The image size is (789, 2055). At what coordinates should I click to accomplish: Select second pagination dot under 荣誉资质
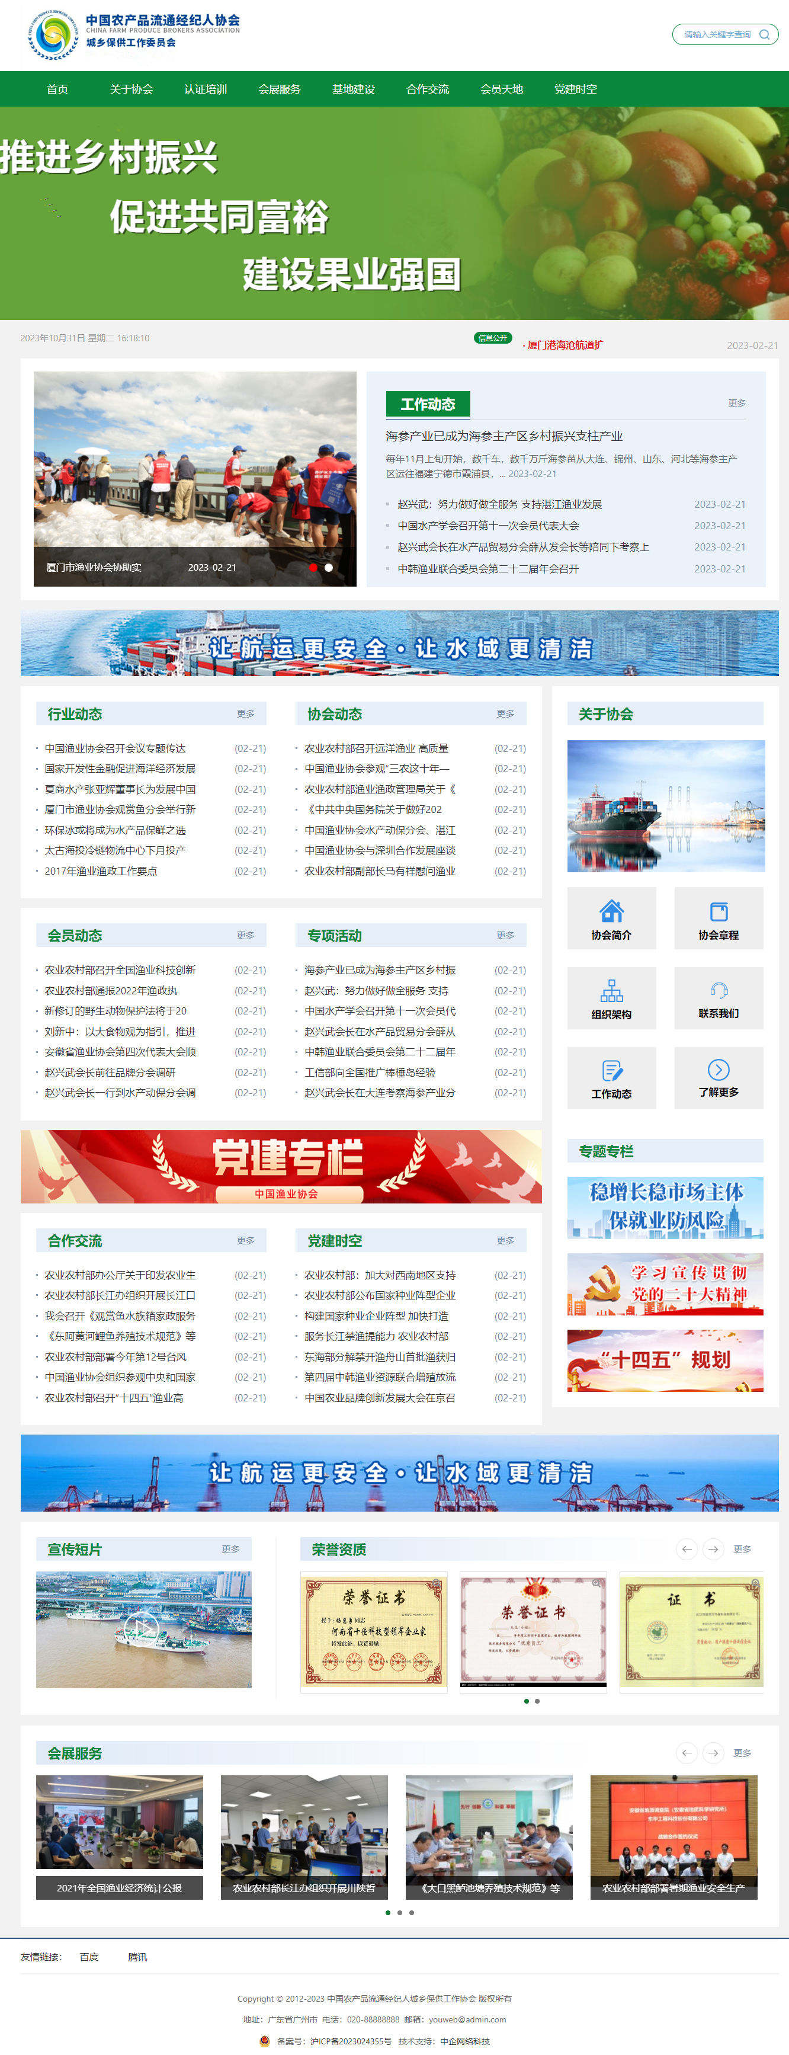click(537, 1701)
